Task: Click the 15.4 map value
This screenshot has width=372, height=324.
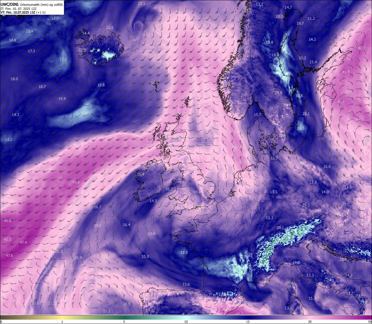Action: tap(313, 62)
